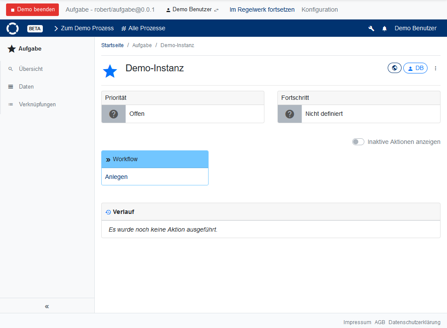Switch Demo Benutzer in top demo bar

point(192,10)
